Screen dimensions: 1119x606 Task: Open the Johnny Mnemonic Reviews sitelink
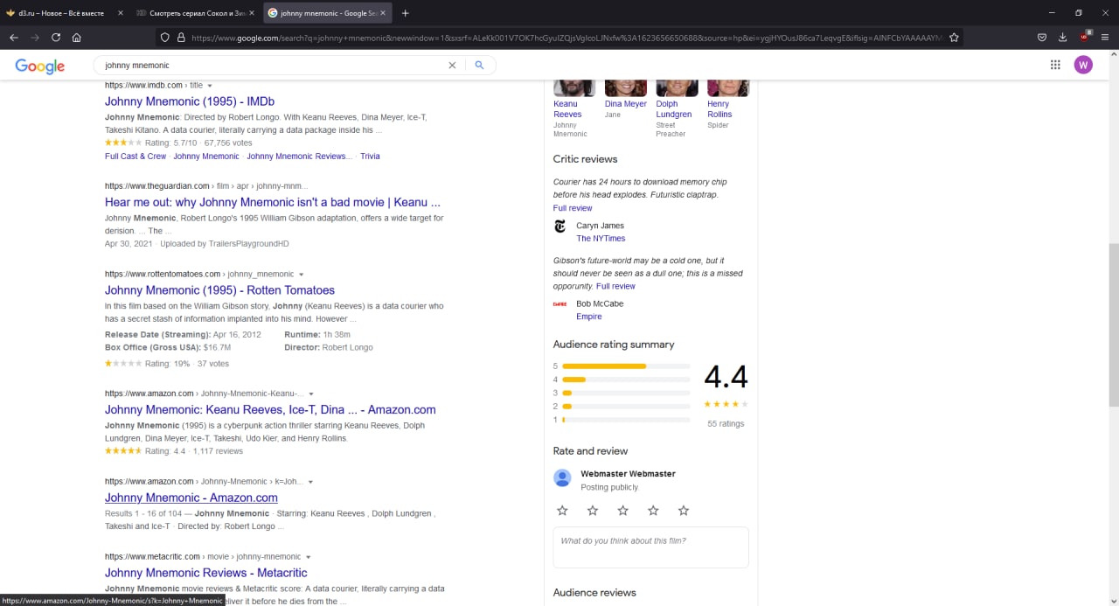click(299, 157)
